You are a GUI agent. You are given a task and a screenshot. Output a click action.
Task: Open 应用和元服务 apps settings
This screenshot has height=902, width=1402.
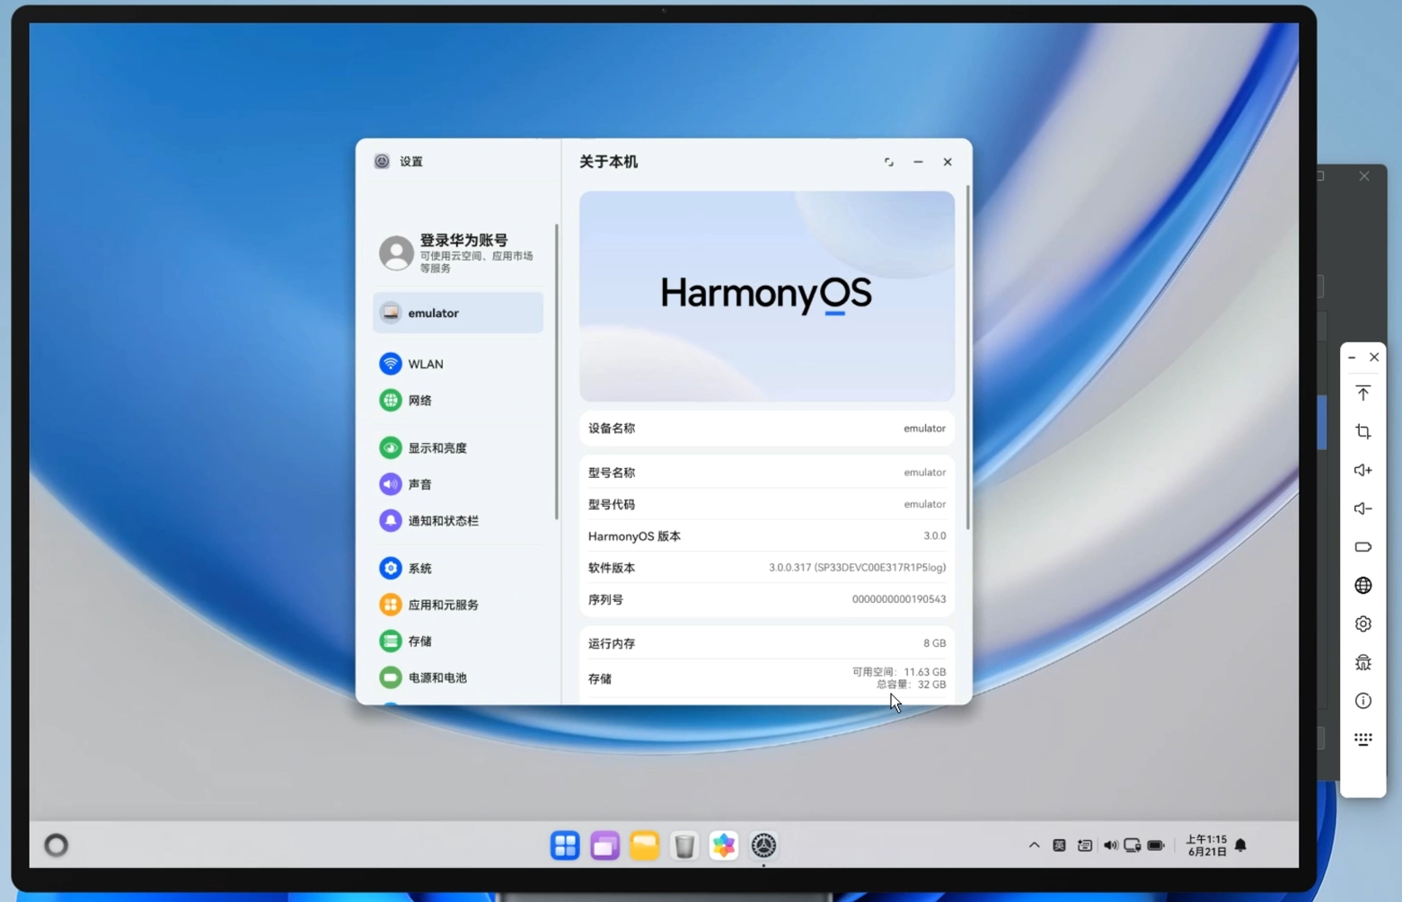(458, 605)
